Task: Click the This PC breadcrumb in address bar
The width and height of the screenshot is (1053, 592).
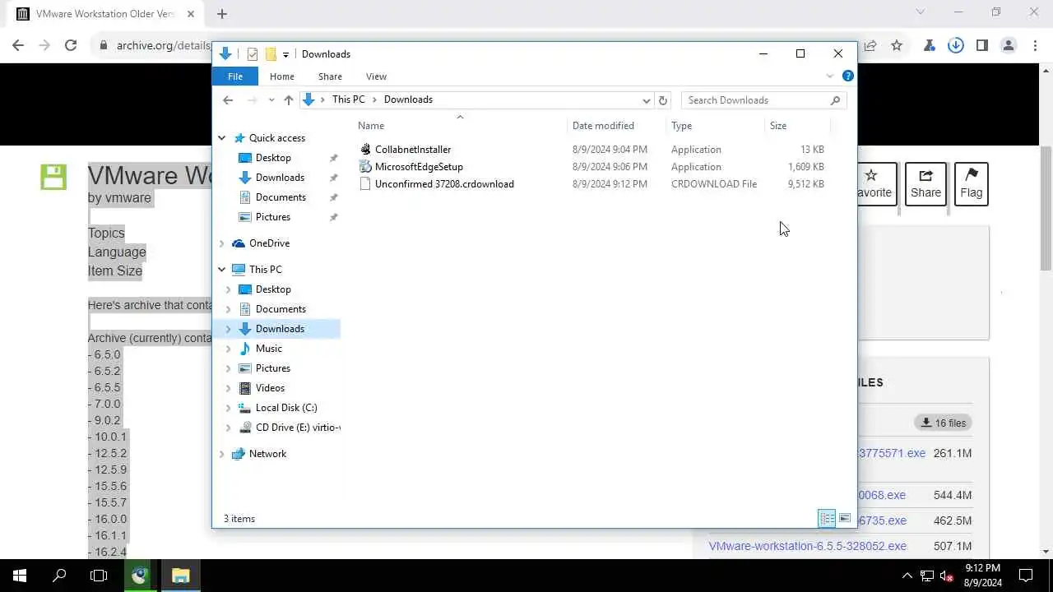Action: 348,99
